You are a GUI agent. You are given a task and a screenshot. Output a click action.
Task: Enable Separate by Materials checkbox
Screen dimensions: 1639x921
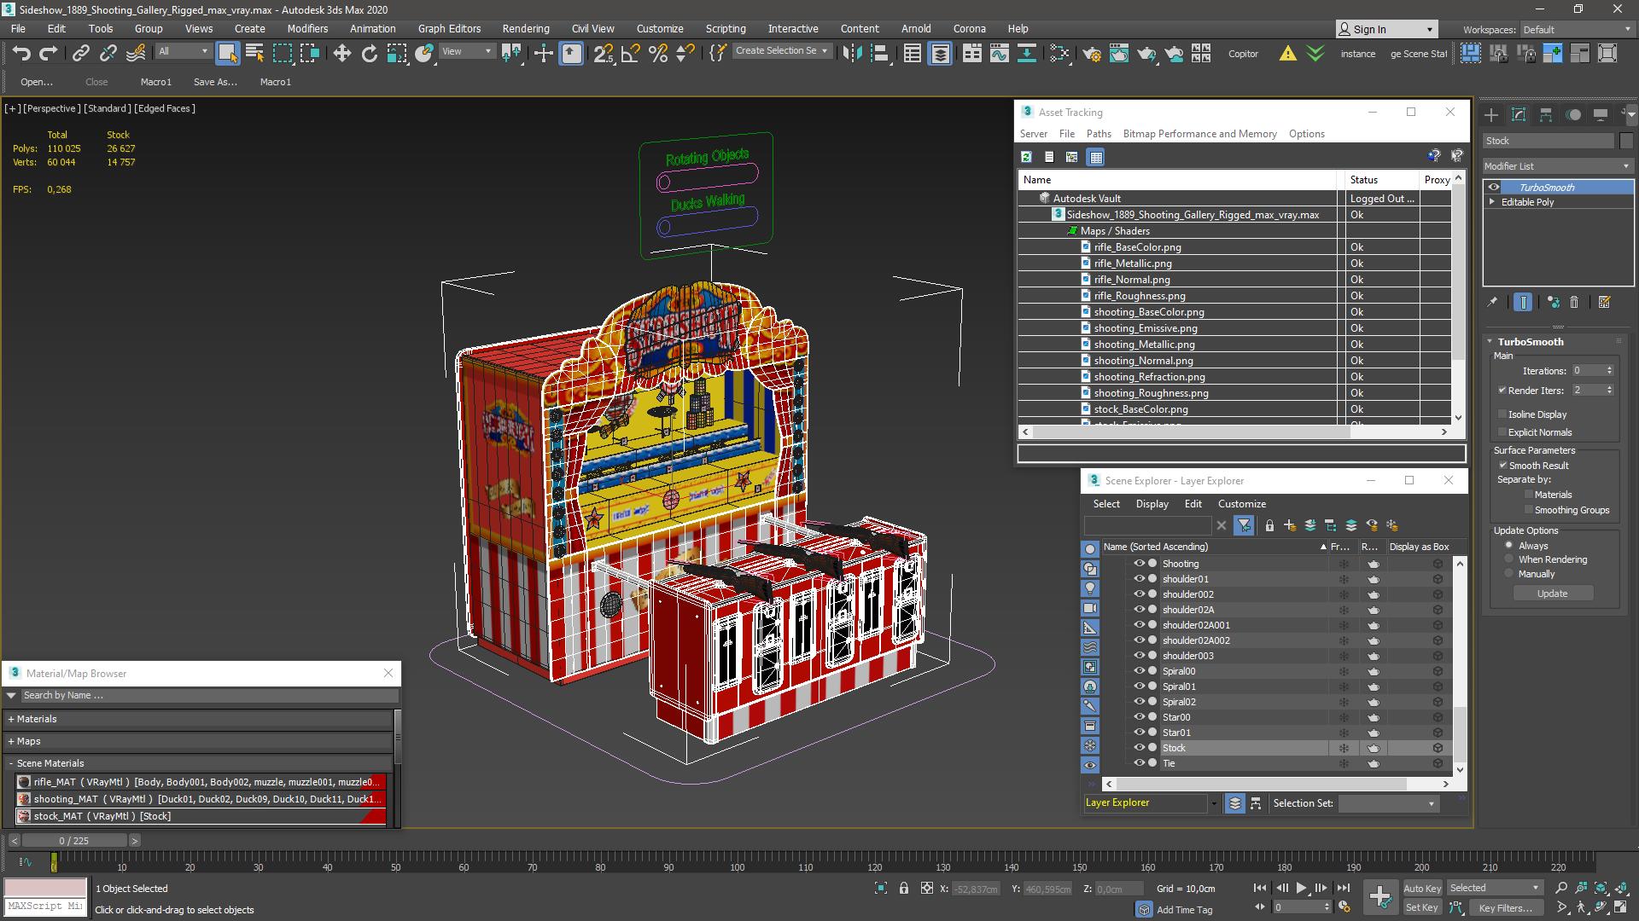pos(1529,495)
